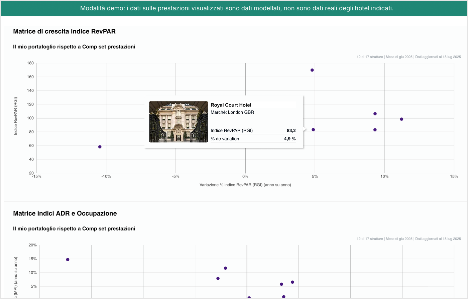Image resolution: width=468 pixels, height=299 pixels.
Task: Click the Variazione % indice RevPAR axis label
Action: coord(245,185)
